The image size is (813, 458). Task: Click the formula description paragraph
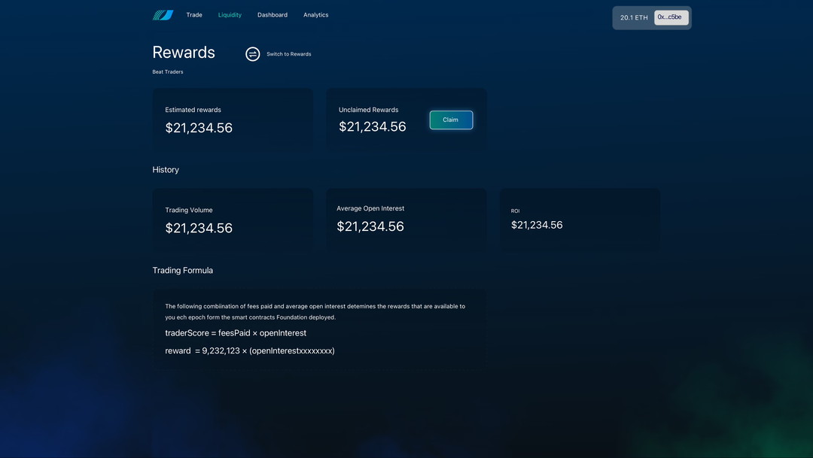pyautogui.click(x=315, y=312)
